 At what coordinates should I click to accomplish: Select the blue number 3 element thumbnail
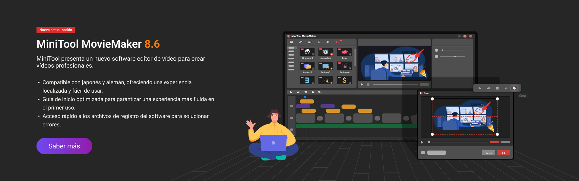[307, 80]
